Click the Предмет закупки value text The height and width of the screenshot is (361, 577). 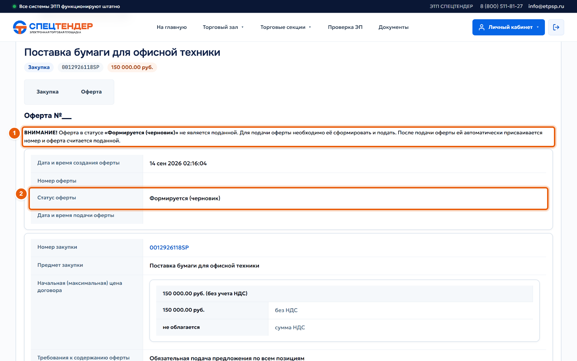point(204,266)
